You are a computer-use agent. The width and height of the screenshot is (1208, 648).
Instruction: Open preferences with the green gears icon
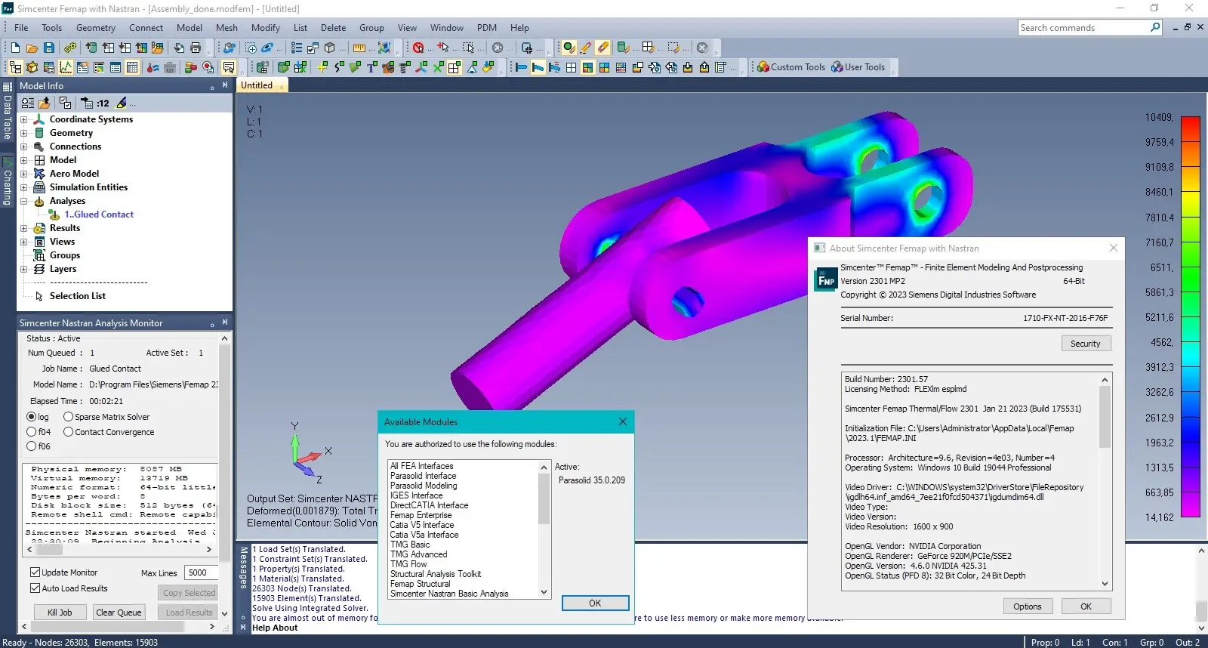[70, 48]
